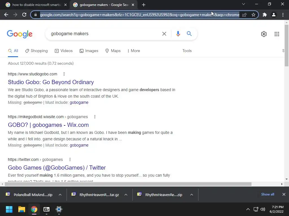Open 7-Zip from the taskbar

coord(47,209)
